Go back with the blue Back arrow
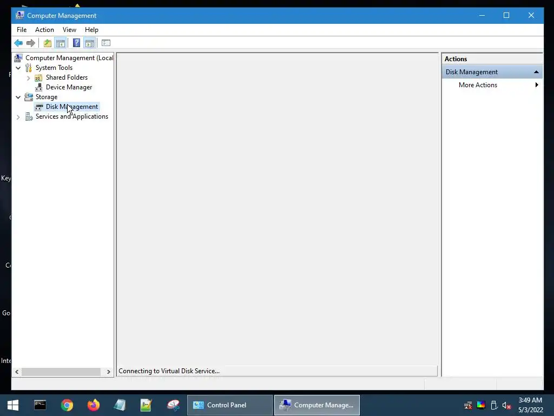 (x=18, y=43)
